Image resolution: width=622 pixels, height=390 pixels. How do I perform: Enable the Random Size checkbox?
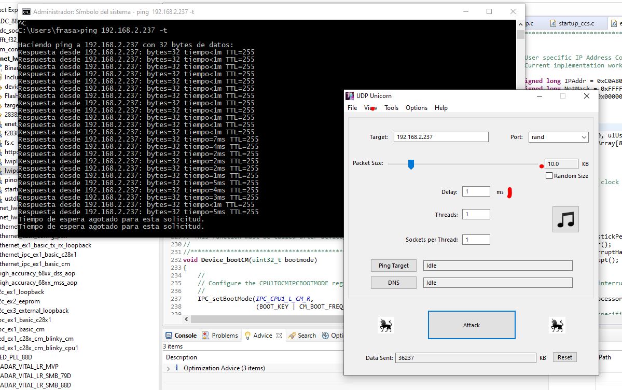pos(549,176)
